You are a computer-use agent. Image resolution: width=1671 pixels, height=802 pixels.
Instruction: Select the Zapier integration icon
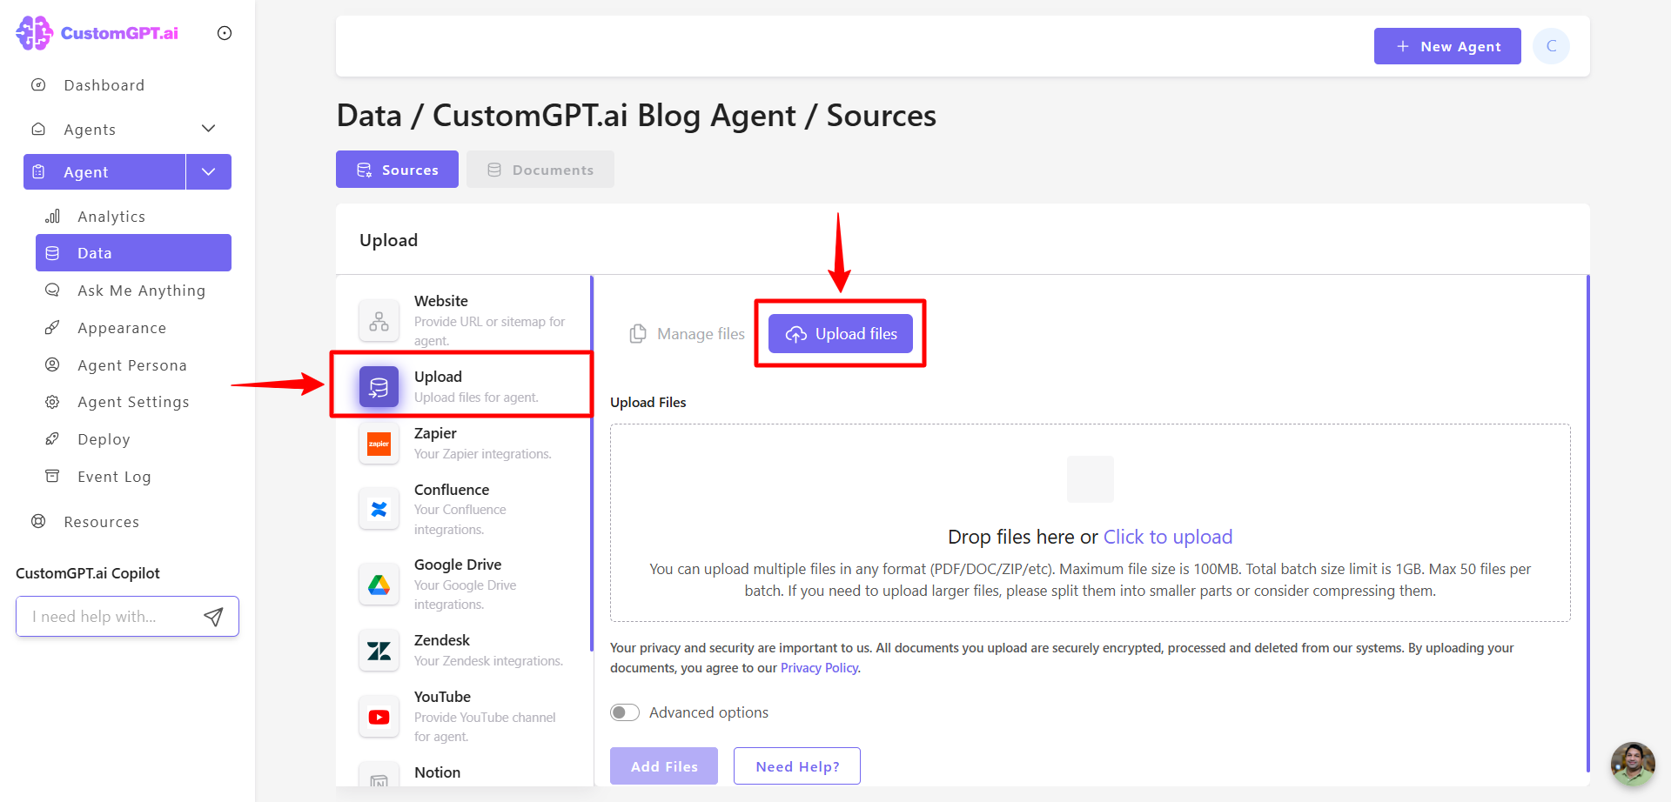click(x=379, y=444)
